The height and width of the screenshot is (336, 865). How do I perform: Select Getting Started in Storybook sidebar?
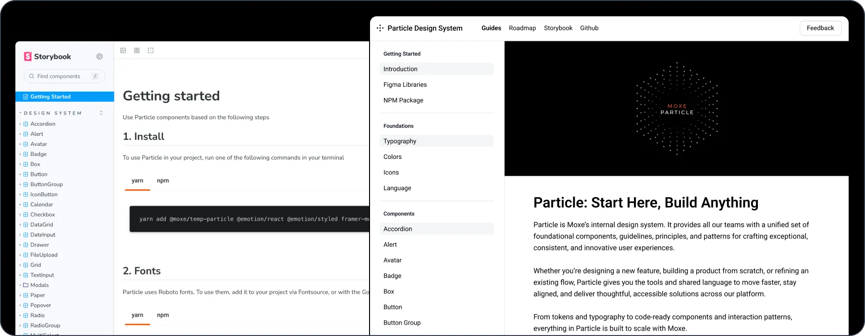(65, 97)
